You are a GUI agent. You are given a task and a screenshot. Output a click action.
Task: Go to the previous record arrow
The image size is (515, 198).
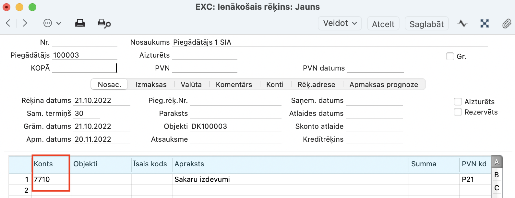click(8, 23)
